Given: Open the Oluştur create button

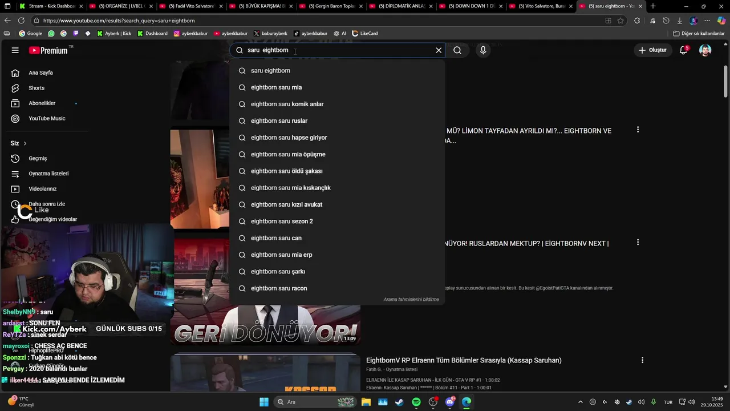Looking at the screenshot, I should [652, 50].
